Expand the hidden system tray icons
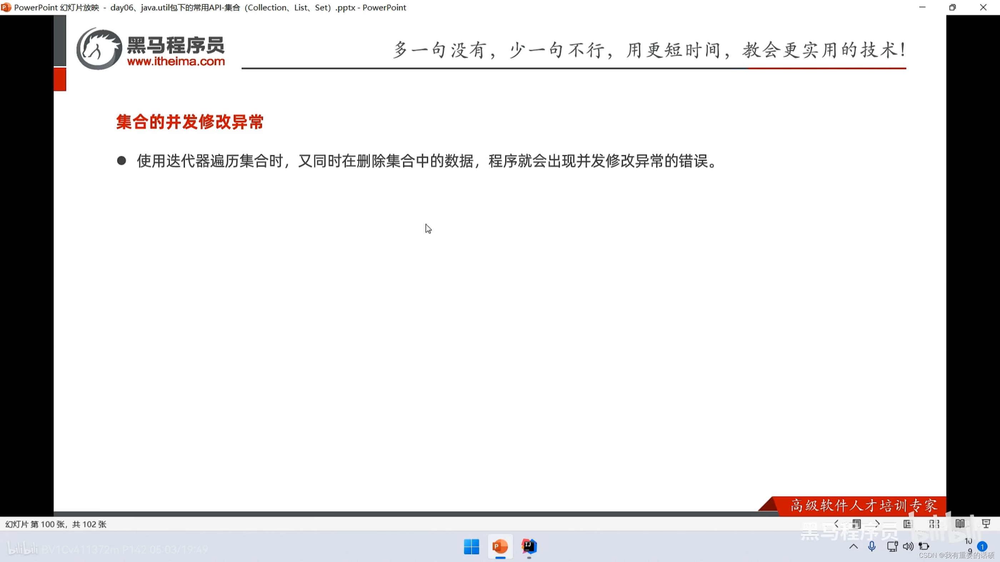The height and width of the screenshot is (562, 1000). tap(853, 547)
